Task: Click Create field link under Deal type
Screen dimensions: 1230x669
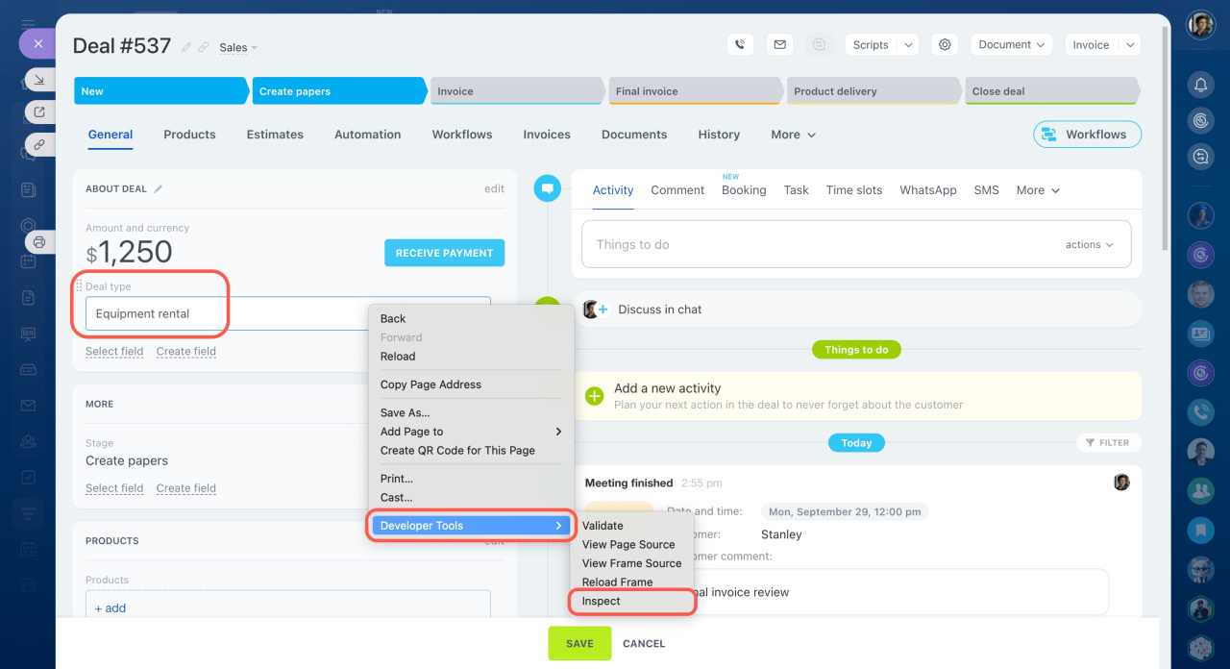Action: [x=186, y=352]
